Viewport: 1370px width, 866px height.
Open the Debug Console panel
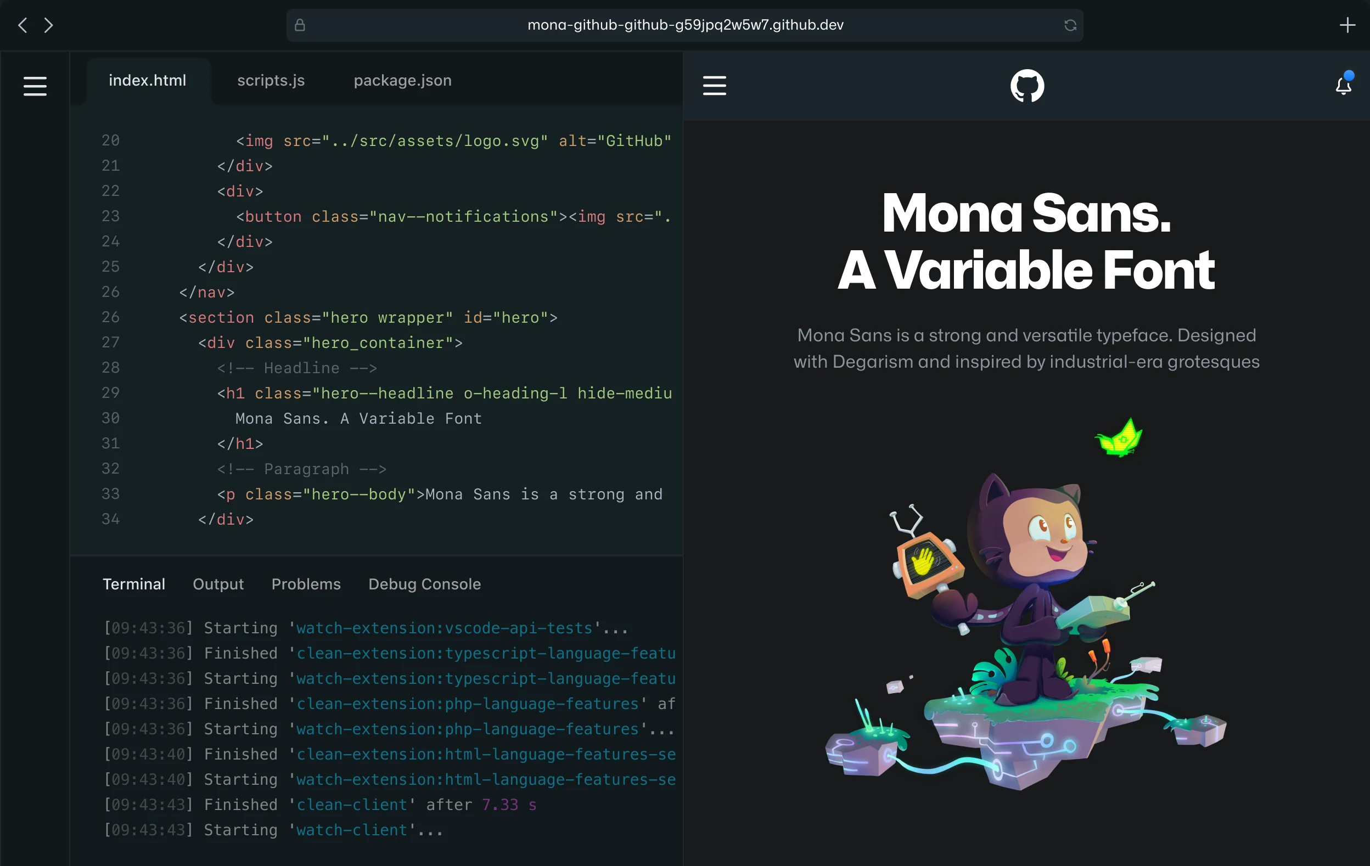click(424, 584)
